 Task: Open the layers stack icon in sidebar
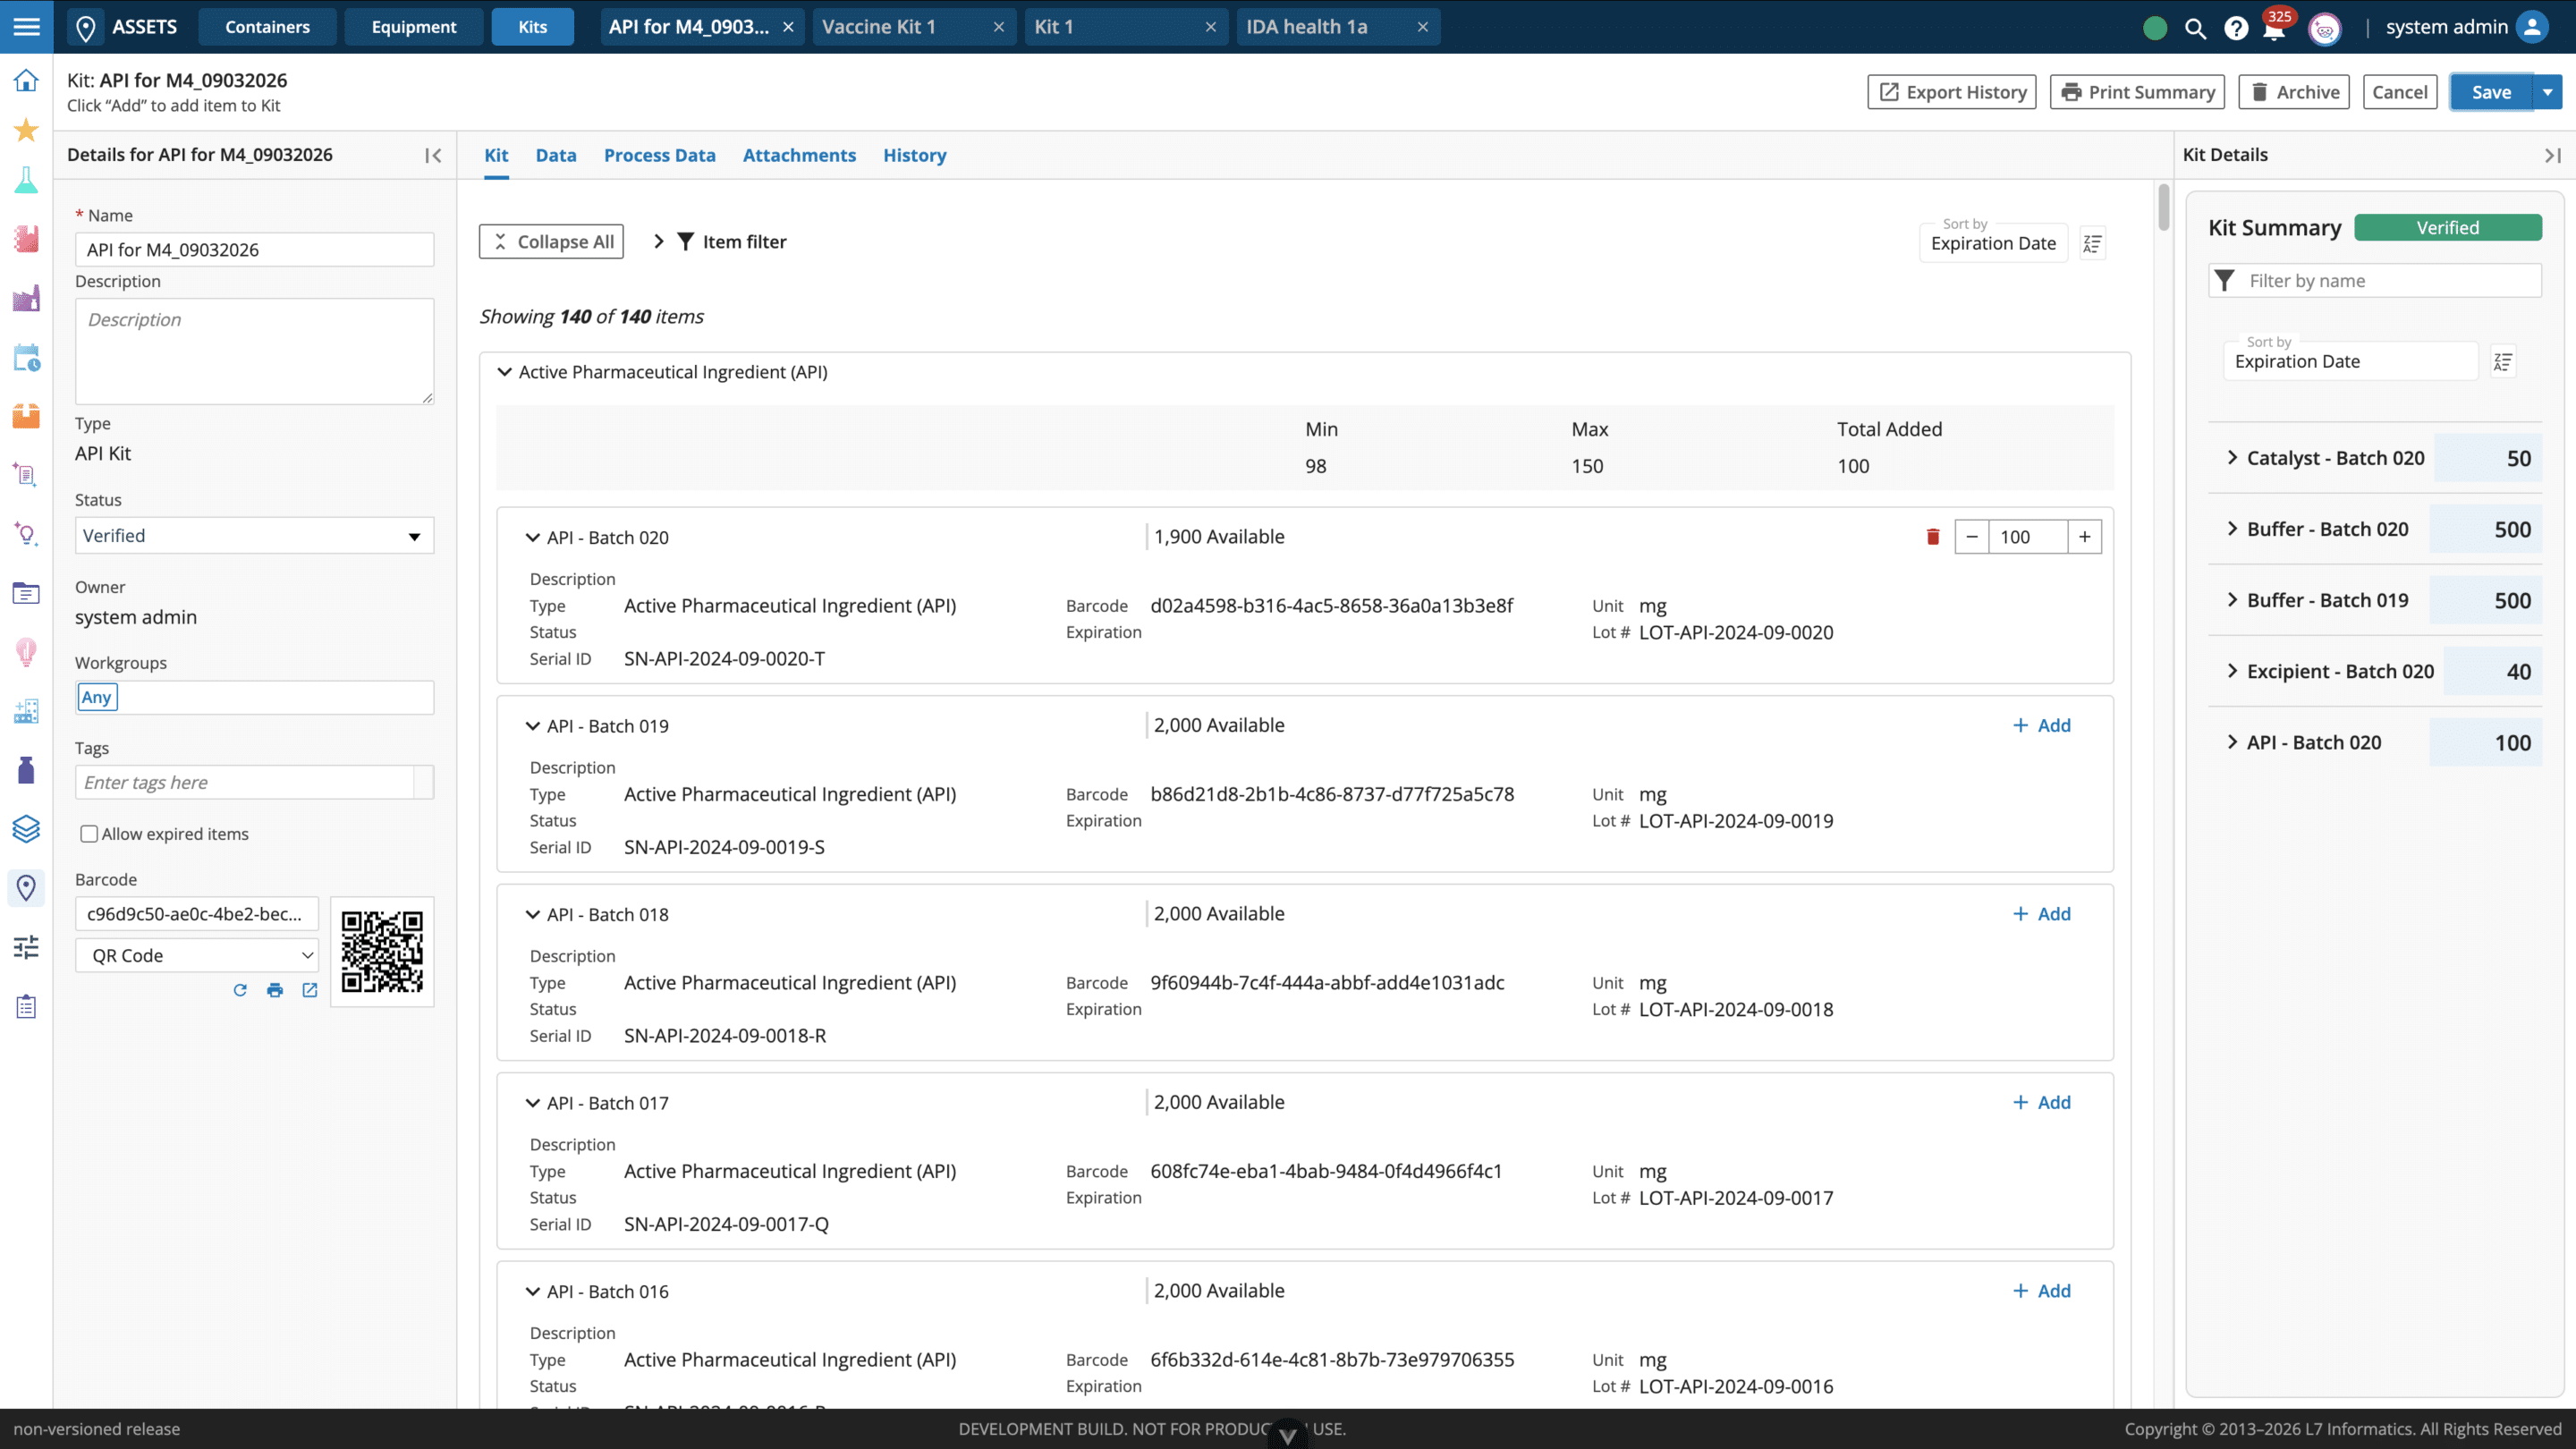pos(26,828)
